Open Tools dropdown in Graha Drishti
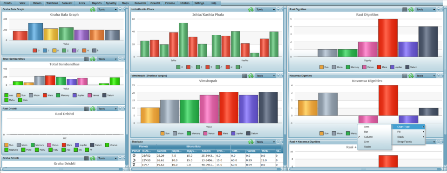This screenshot has height=173, width=447. pos(107,158)
